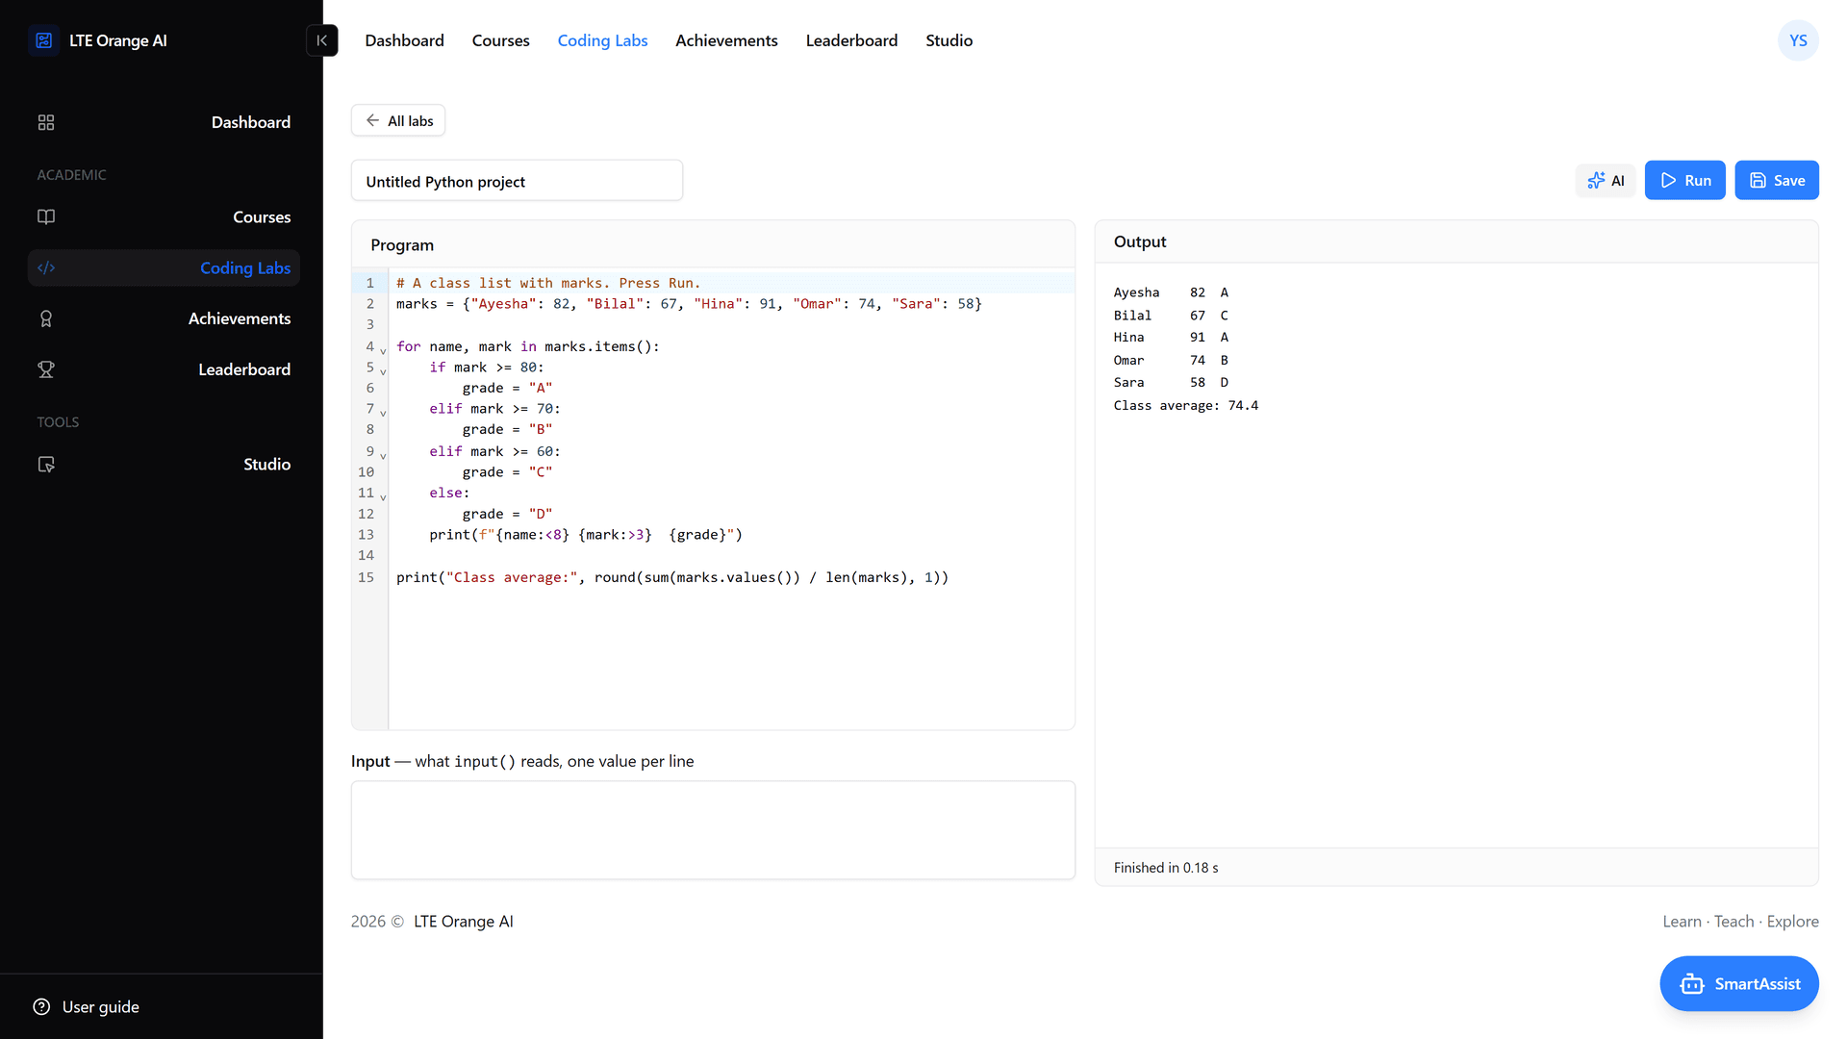Click the Coding Labs code icon in sidebar
The image size is (1847, 1039).
(x=46, y=267)
